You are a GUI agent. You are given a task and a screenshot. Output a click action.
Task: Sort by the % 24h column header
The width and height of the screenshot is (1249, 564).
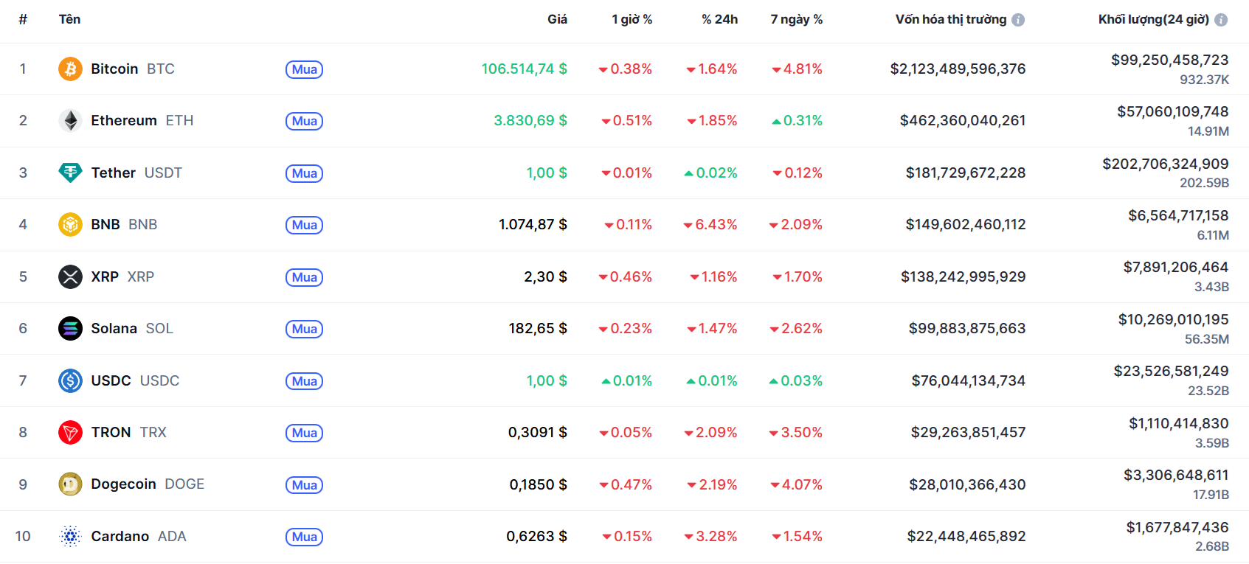tap(719, 19)
